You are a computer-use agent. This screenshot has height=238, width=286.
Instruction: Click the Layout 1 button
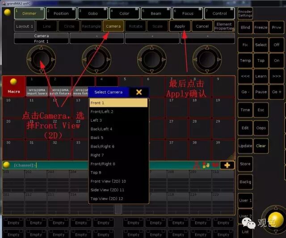click(x=25, y=26)
